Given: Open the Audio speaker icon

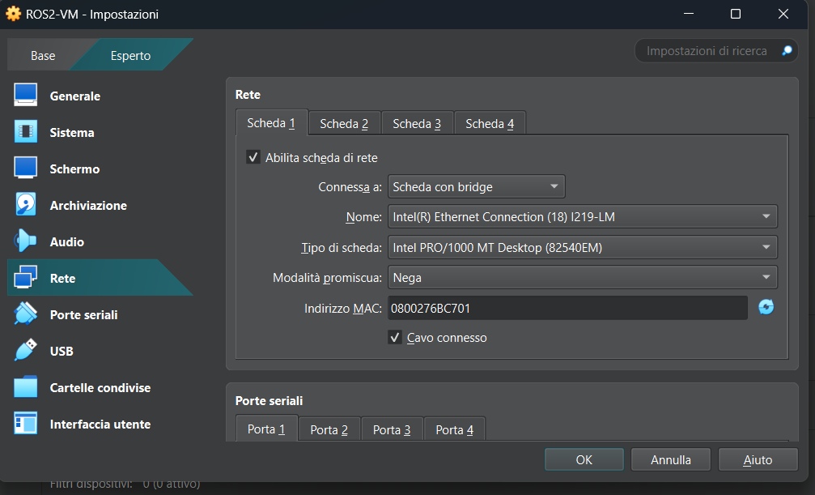Looking at the screenshot, I should click(25, 241).
